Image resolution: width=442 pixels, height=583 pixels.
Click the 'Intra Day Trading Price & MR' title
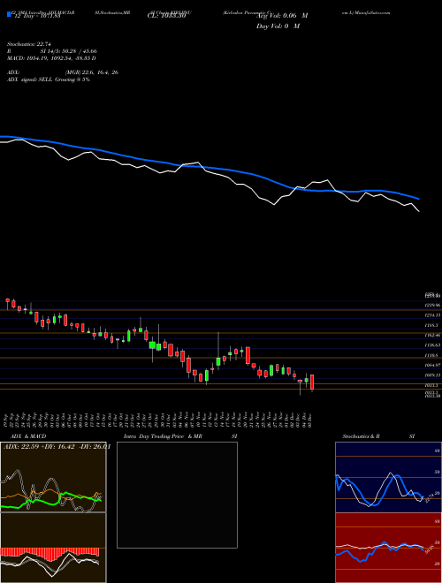[x=163, y=436]
